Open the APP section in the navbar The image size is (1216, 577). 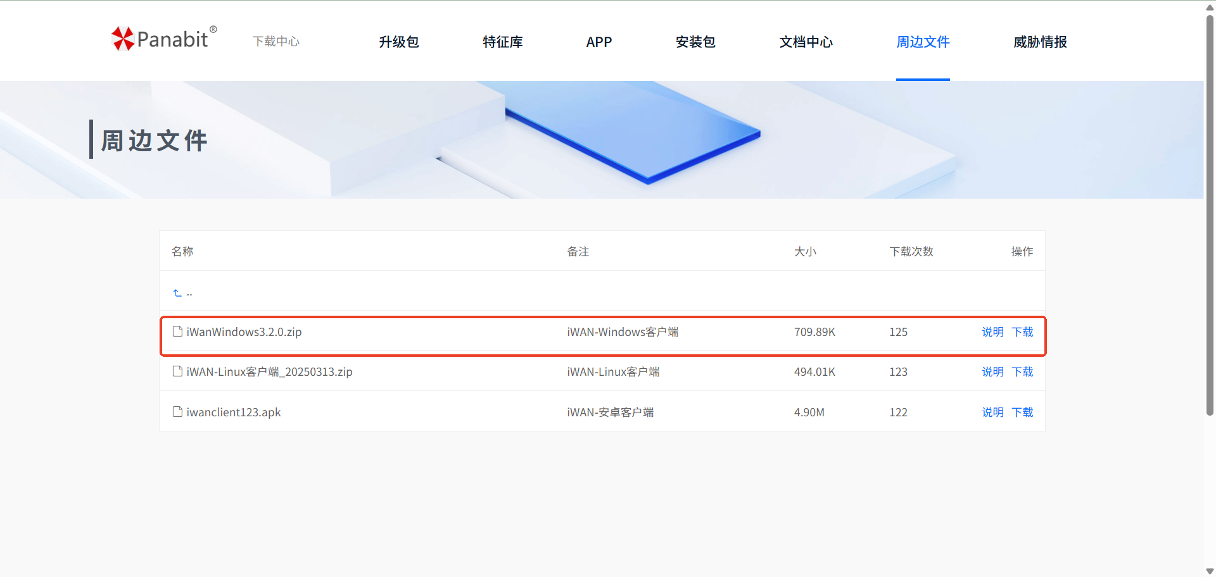598,42
